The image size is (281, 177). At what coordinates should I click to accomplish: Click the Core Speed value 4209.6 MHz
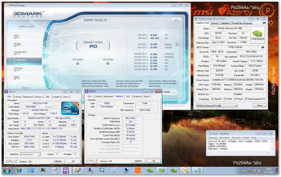(x=29, y=136)
